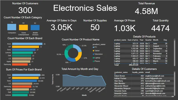The image size is (178, 100).
Task: Click the Average Of Sales In Days 3.05K card
Action: coord(61,25)
